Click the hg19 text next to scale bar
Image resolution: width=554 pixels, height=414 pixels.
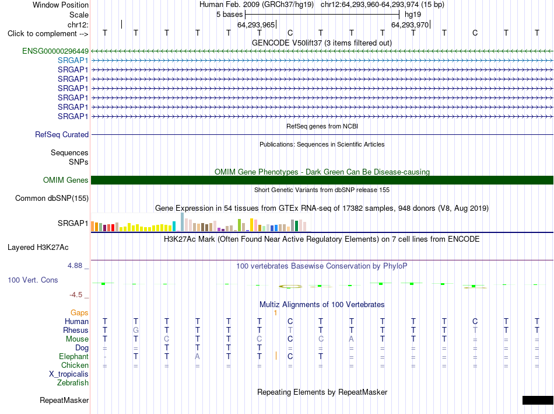[x=413, y=15]
